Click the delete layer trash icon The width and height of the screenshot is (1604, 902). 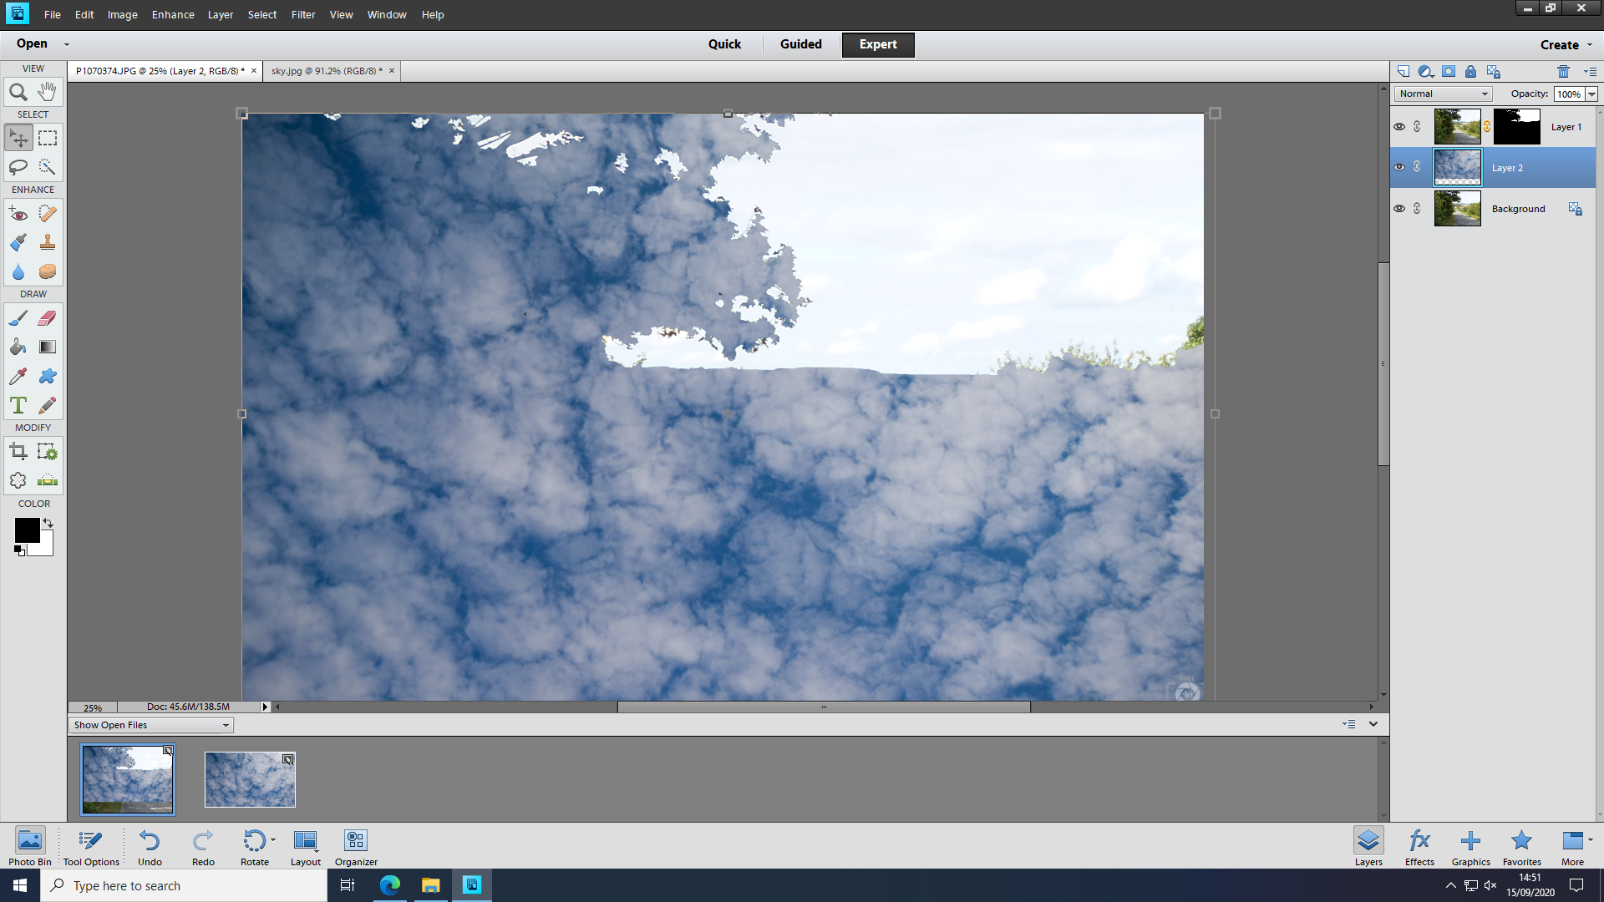pos(1563,72)
